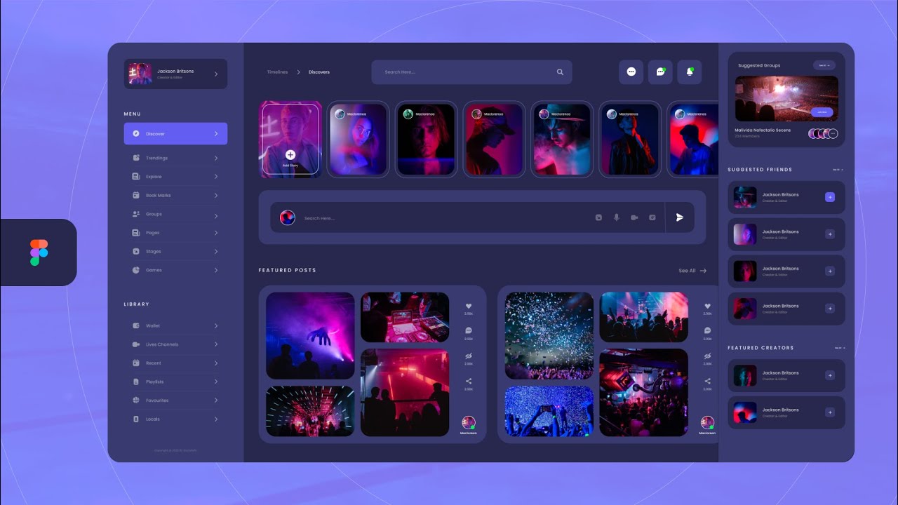Viewport: 898px width, 505px height.
Task: Open comments on the DJ mixer photo post
Action: coord(469,330)
